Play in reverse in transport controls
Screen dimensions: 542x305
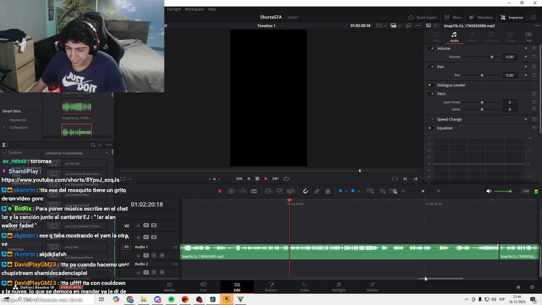(249, 179)
